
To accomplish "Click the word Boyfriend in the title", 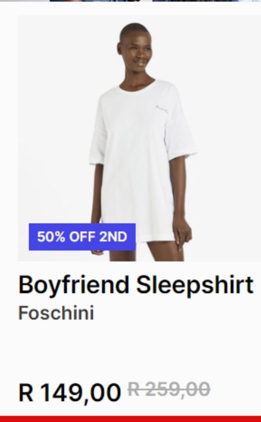I will pyautogui.click(x=74, y=285).
